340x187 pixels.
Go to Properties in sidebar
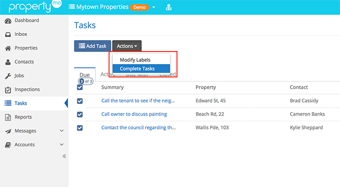click(x=26, y=48)
